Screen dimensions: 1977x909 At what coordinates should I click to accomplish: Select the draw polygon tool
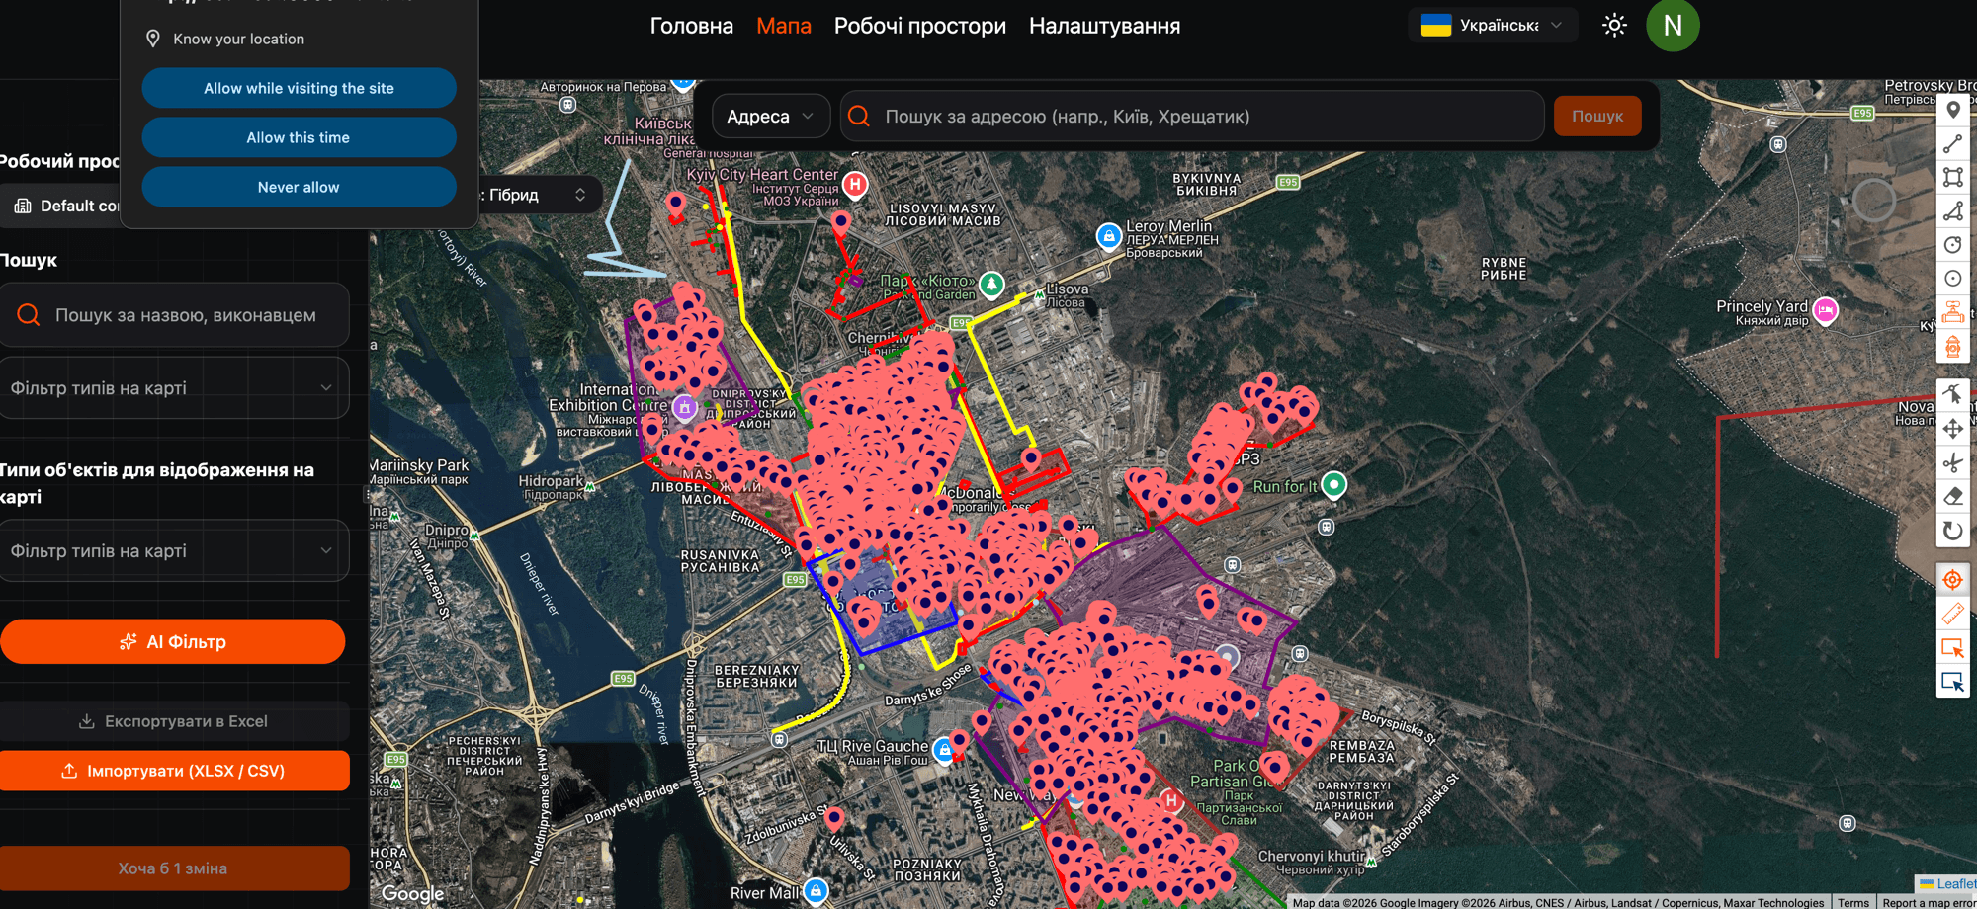coord(1952,211)
